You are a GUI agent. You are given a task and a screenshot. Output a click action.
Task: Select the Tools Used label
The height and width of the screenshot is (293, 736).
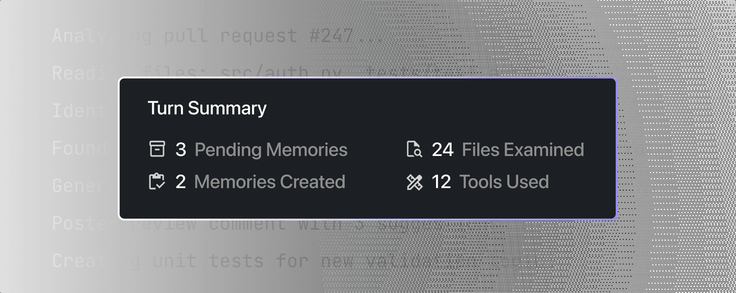(504, 182)
